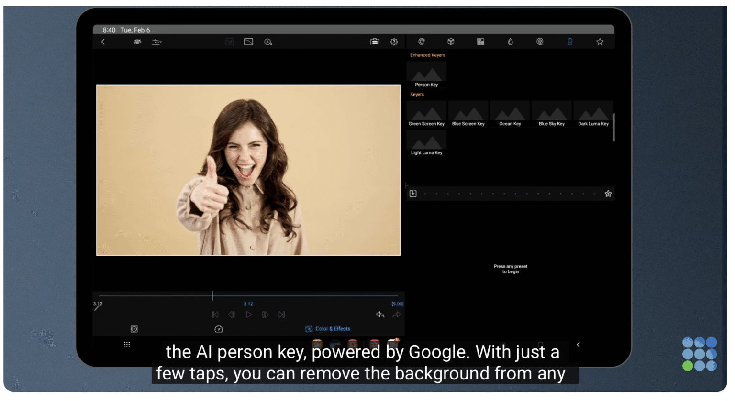The image size is (735, 401).
Task: Open the 3D cube effects category
Action: (x=451, y=42)
